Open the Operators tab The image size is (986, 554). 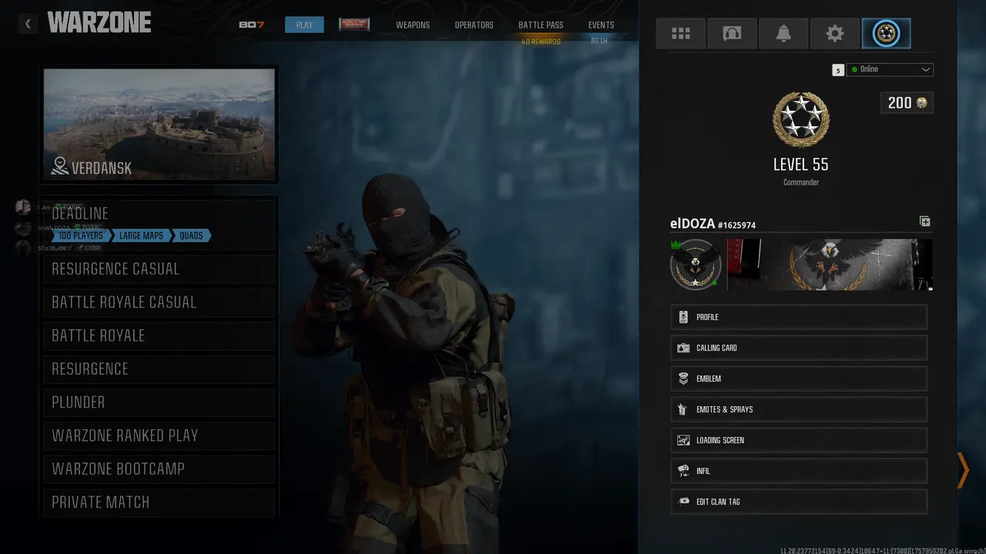474,25
